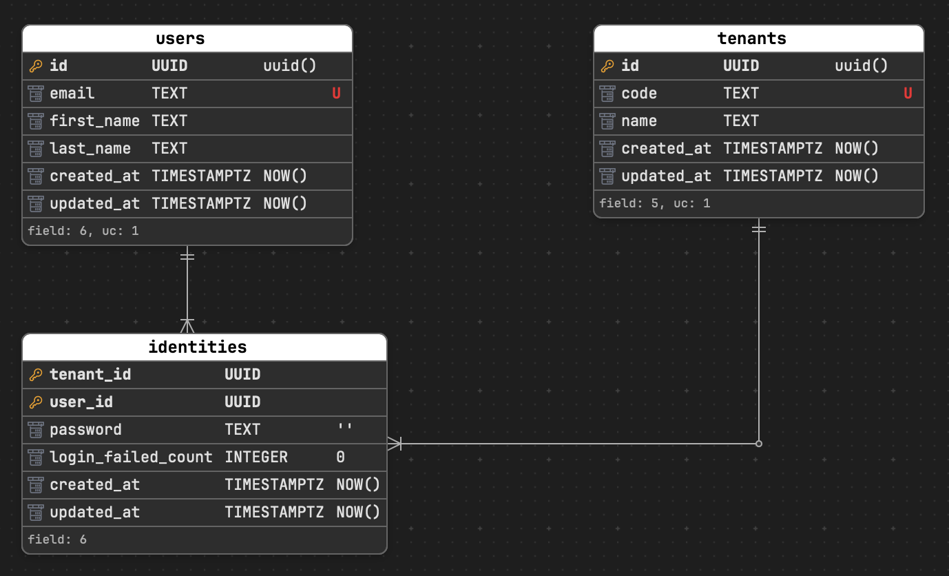Select the key icon beside tenants id column
Screen dimensions: 949x576
click(607, 65)
